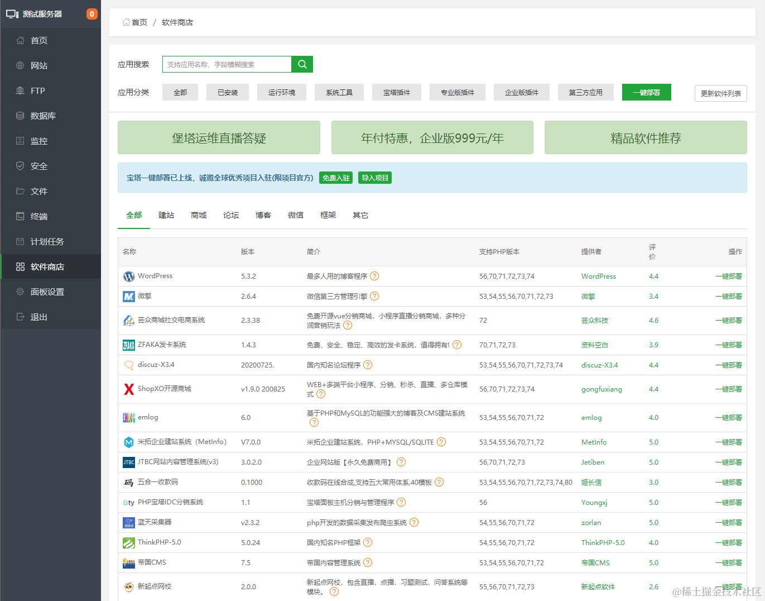Click the 蓝天采集器 app icon
This screenshot has height=601, width=765.
(129, 523)
